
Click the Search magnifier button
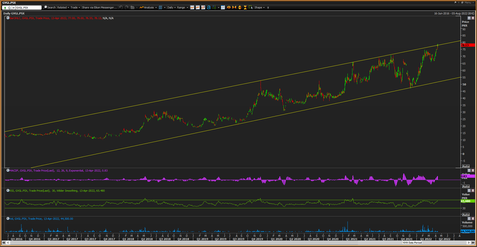(50, 8)
